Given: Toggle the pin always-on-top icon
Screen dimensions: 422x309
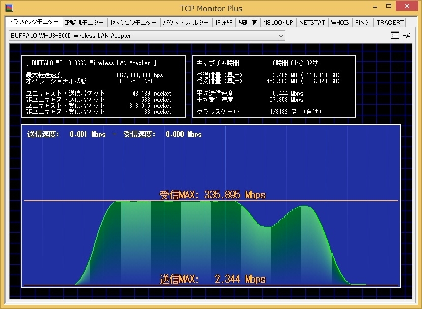Looking at the screenshot, I should click(x=406, y=35).
